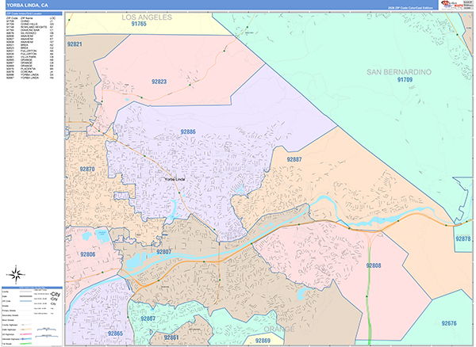Click the SILVERADO row in ZIP index
The image size is (476, 347).
pyautogui.click(x=30, y=33)
